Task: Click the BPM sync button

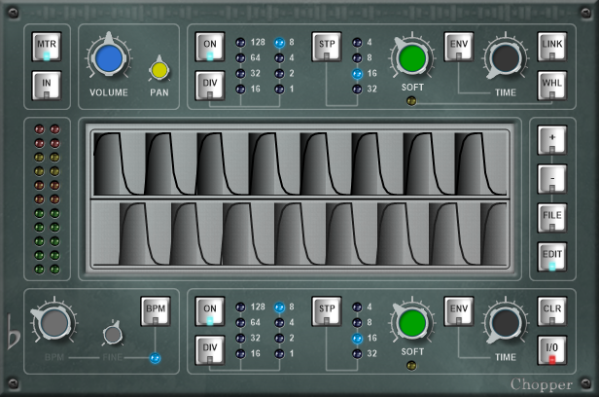Action: coord(155,311)
